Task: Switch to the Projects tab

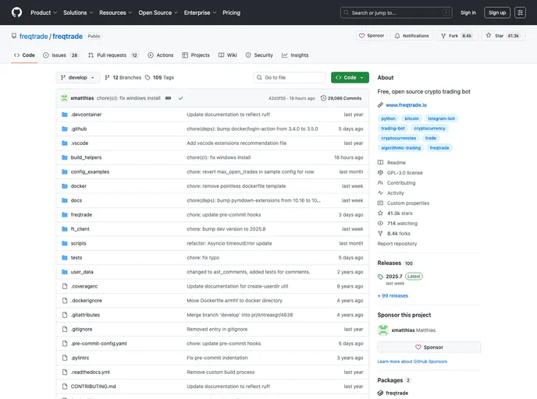Action: click(196, 55)
